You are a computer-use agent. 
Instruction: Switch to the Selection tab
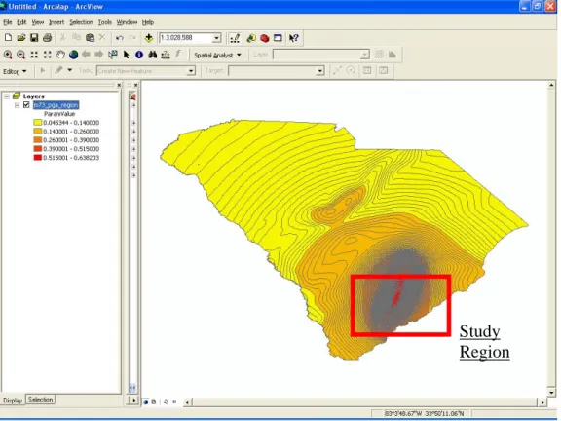[x=41, y=400]
